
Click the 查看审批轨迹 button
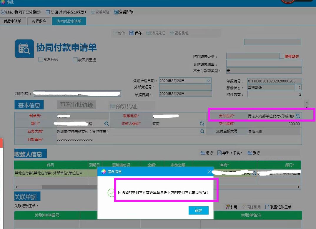pyautogui.click(x=76, y=104)
